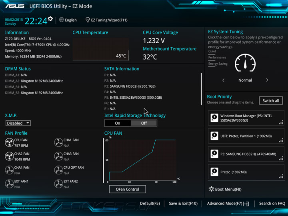Click the CHA3 FAN icon

coord(58,156)
